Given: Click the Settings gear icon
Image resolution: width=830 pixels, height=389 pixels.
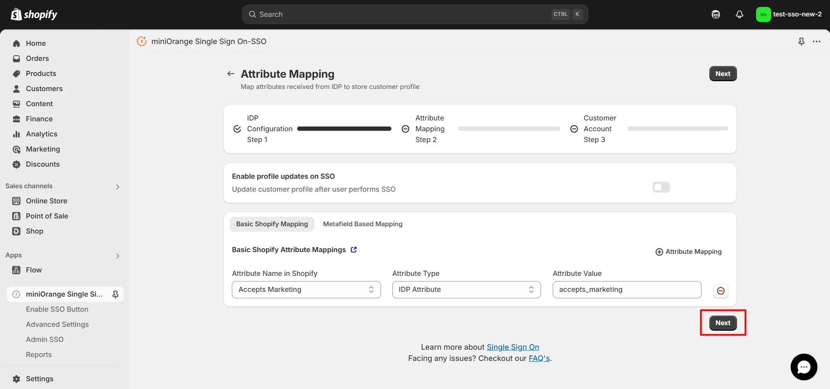Looking at the screenshot, I should click(16, 379).
